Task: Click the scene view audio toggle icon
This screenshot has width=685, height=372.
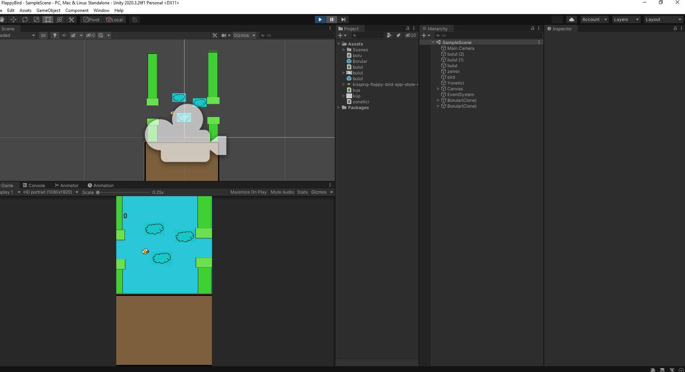Action: tap(64, 35)
